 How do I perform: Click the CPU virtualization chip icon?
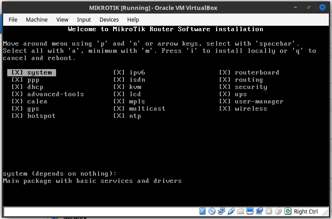pyautogui.click(x=269, y=211)
